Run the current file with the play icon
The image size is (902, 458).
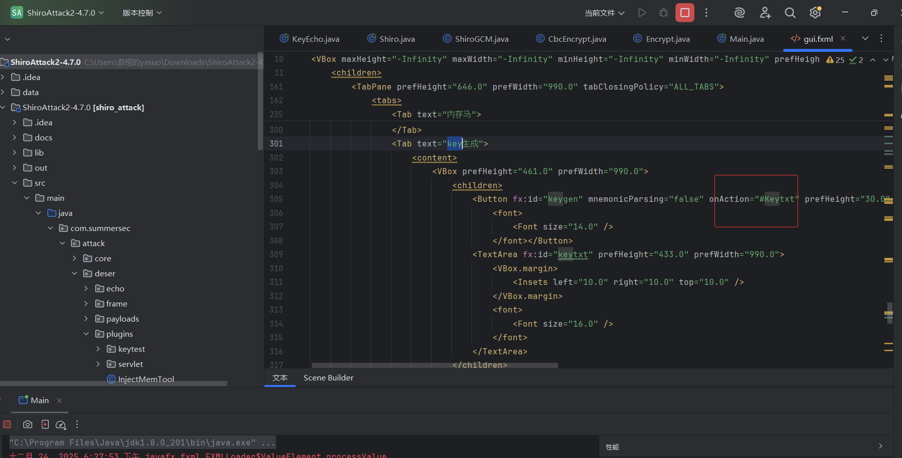click(642, 13)
